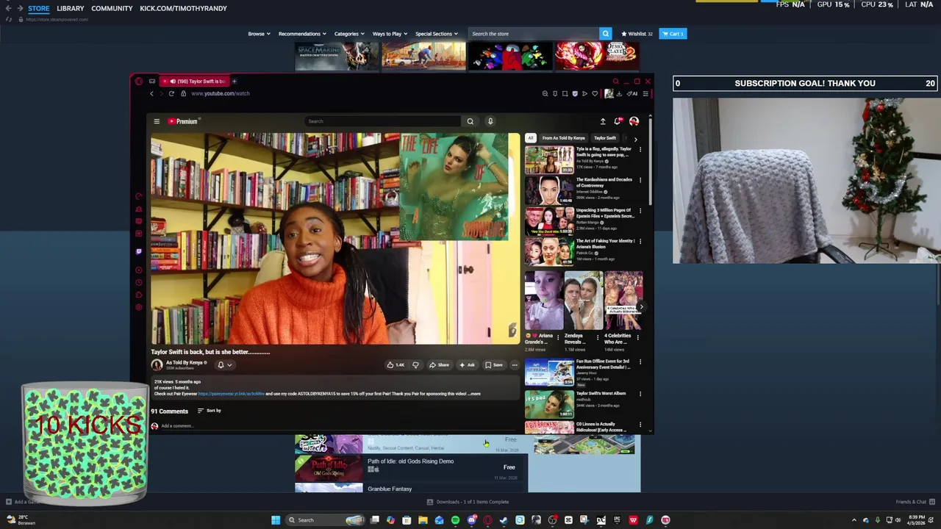Show hidden system tray icons

(x=854, y=520)
